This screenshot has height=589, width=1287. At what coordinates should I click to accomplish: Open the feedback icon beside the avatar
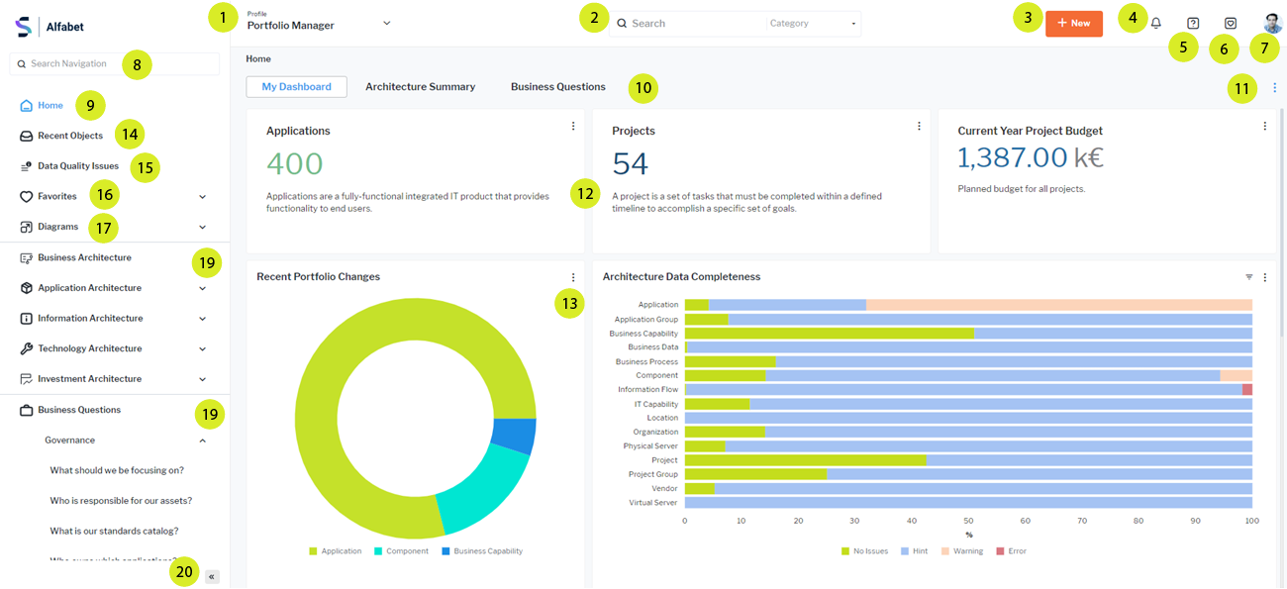click(x=1231, y=23)
